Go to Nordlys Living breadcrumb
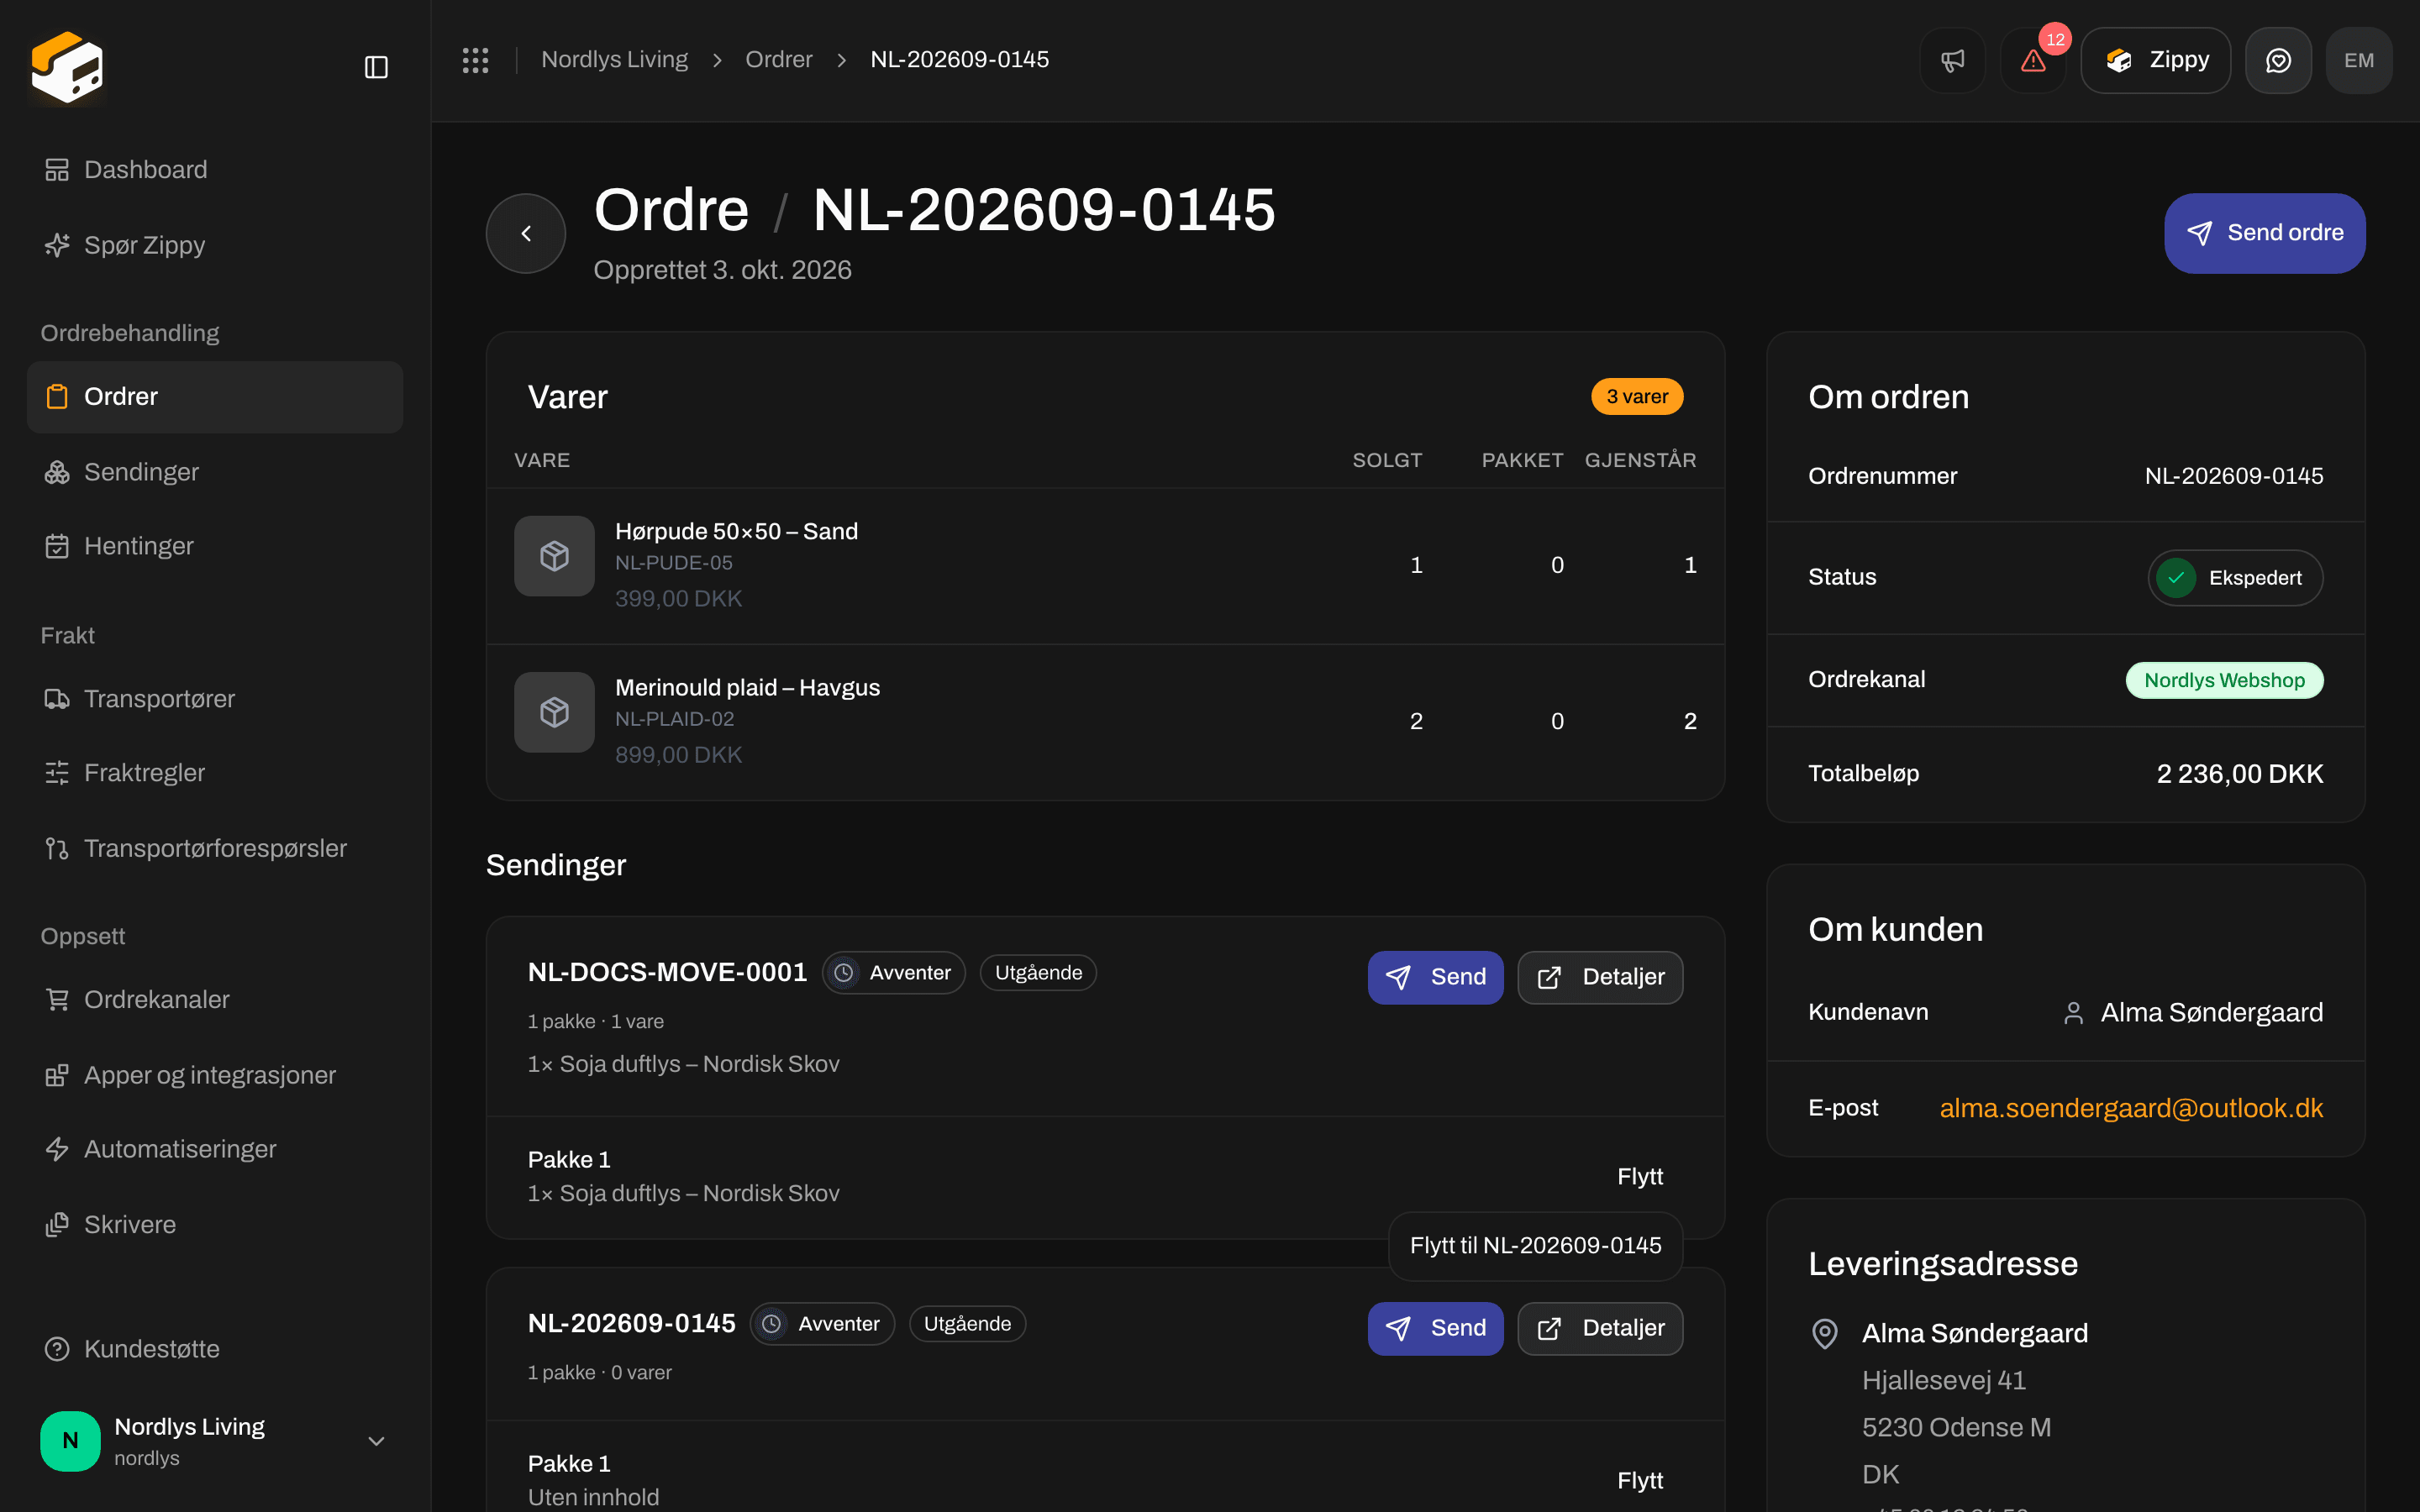Screen dimensions: 2420x1512 click(614, 60)
